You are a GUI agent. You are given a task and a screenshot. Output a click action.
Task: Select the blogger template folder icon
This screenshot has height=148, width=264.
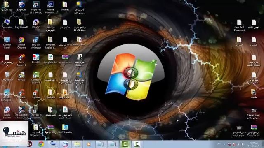(36, 130)
